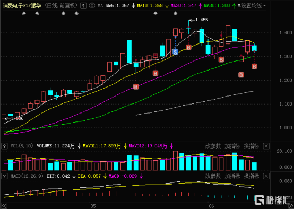Click the blue S sell marker
This screenshot has width=294, height=209.
coord(175,52)
